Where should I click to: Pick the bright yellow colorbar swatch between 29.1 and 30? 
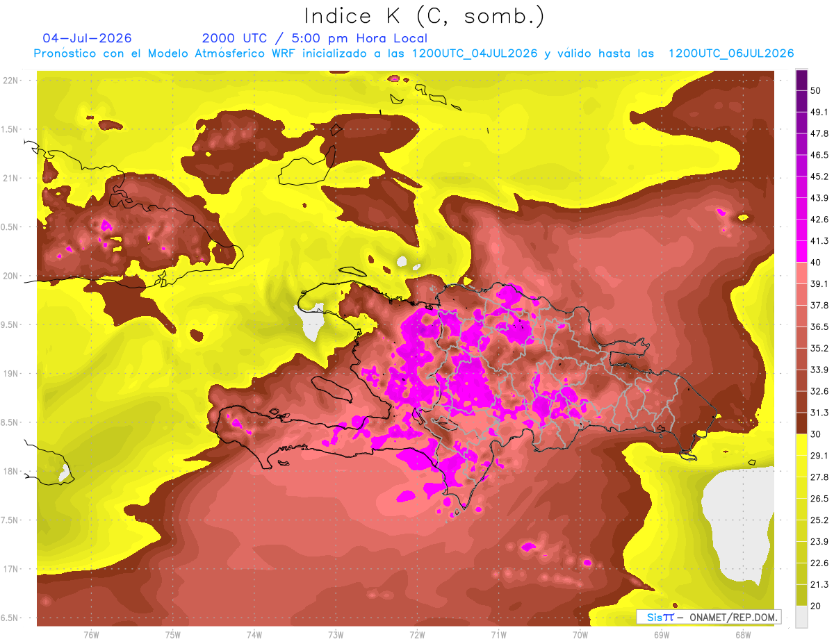click(801, 445)
